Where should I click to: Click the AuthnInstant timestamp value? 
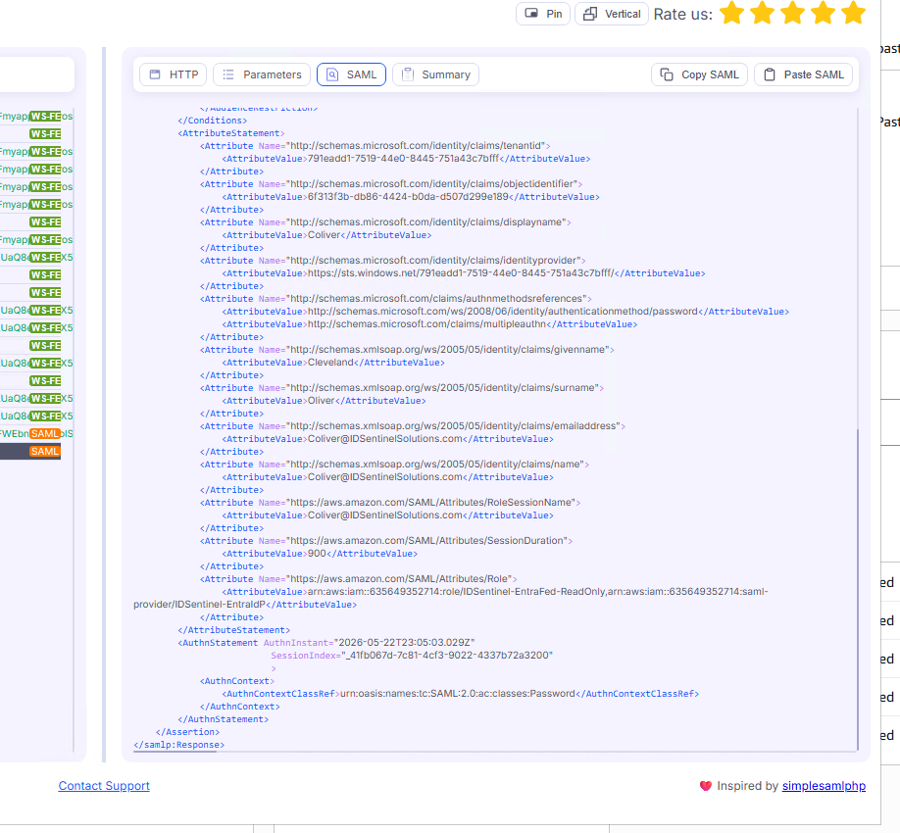pos(404,643)
